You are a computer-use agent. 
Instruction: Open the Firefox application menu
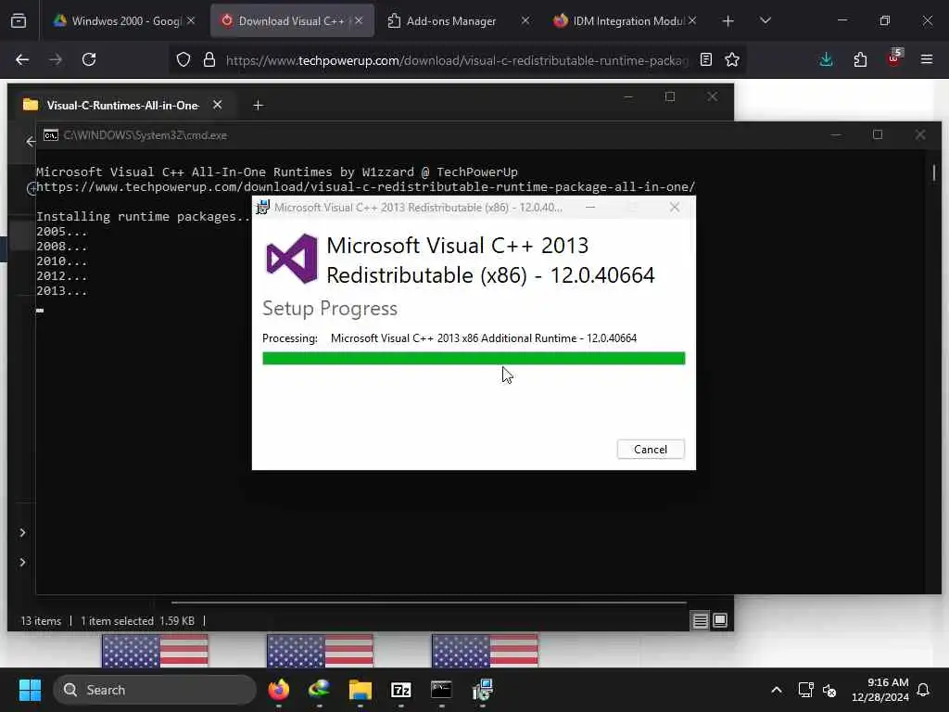[926, 59]
